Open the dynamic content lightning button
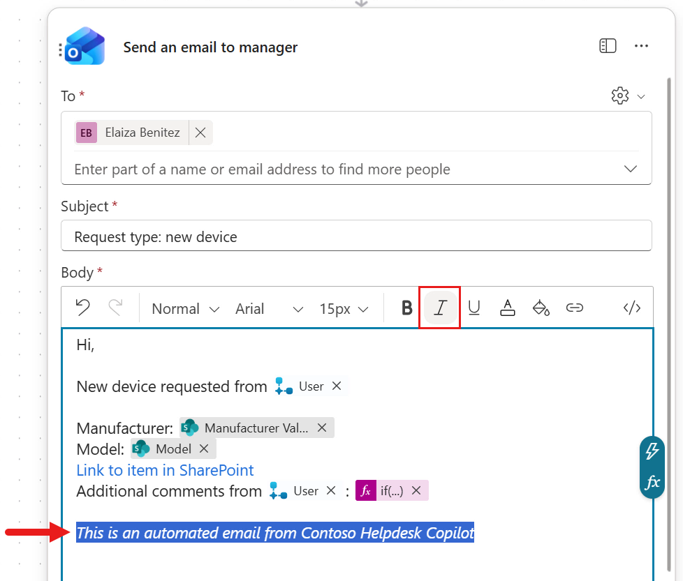Image resolution: width=683 pixels, height=581 pixels. pos(652,451)
